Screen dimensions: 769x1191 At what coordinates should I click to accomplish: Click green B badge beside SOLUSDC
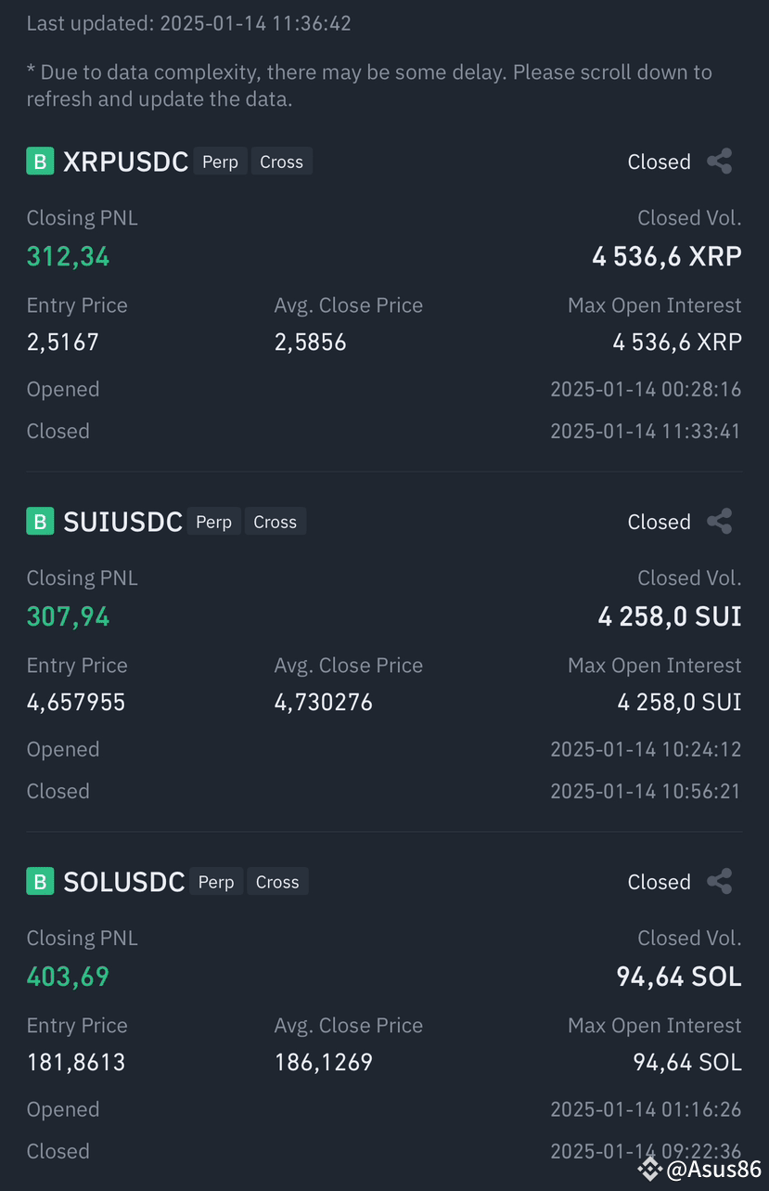click(x=40, y=882)
